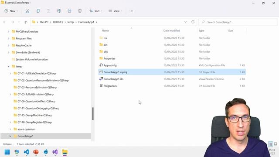Go back with the back arrow
Screen dimensions: 279x157
(5, 22)
